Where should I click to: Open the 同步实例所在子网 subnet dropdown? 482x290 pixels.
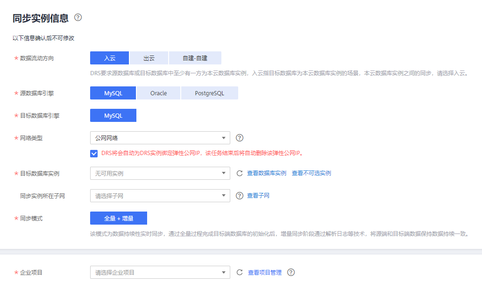pos(160,196)
